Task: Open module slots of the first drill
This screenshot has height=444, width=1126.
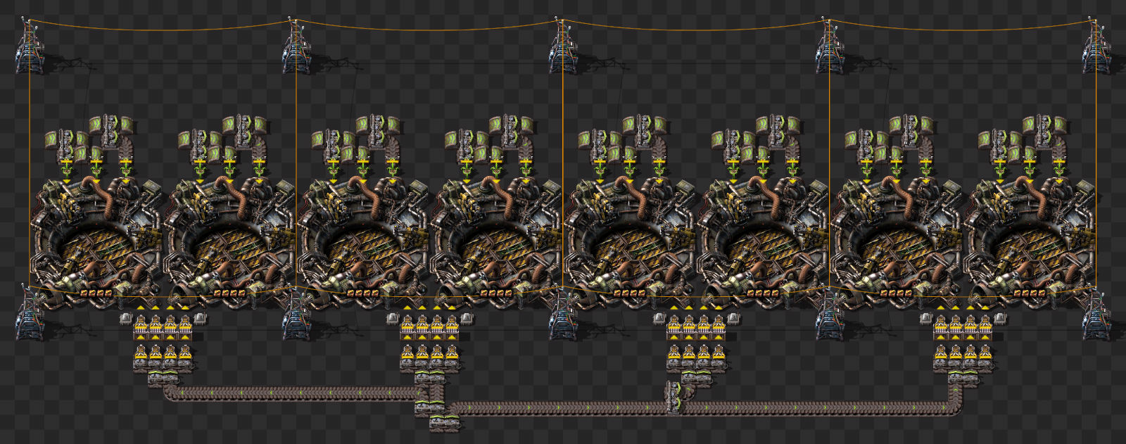Action: pos(96,293)
